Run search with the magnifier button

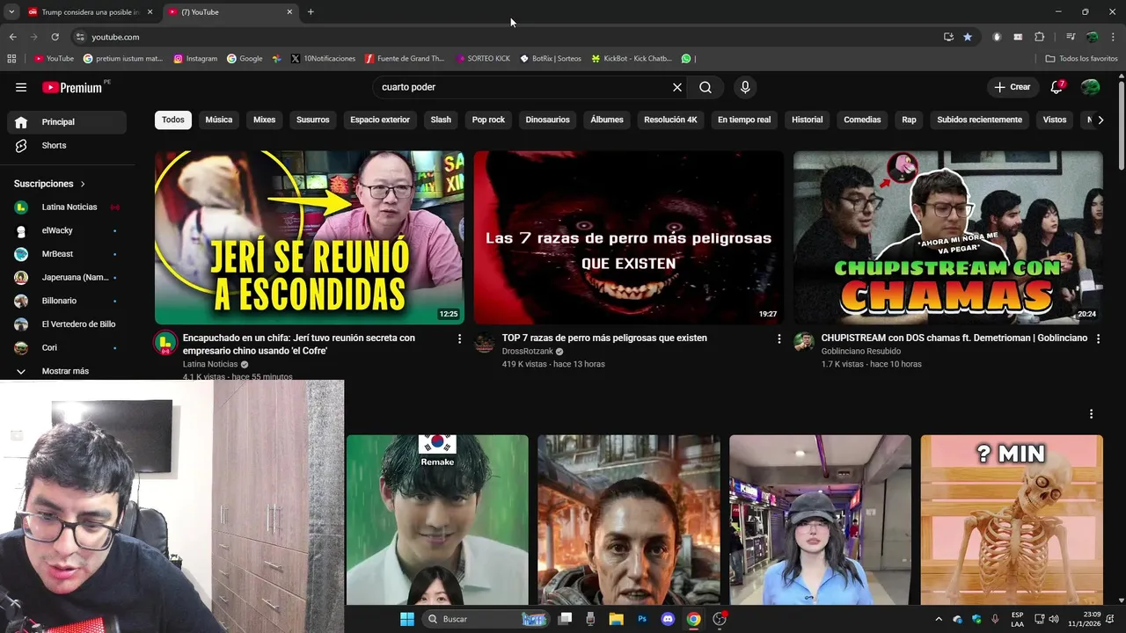706,87
